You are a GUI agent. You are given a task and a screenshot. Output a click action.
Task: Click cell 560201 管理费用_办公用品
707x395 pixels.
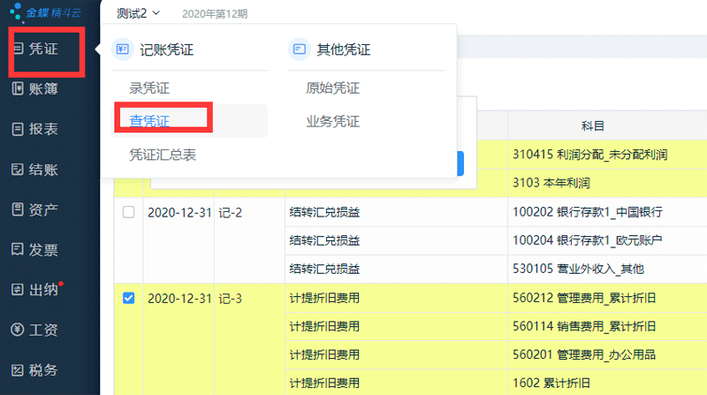click(x=584, y=355)
